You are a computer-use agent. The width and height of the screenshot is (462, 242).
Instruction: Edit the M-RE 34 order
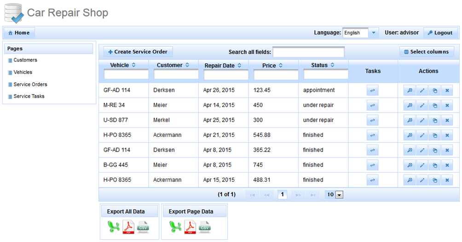pyautogui.click(x=422, y=105)
